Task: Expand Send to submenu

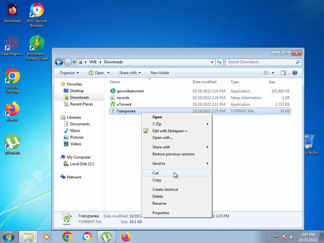Action: 177,164
